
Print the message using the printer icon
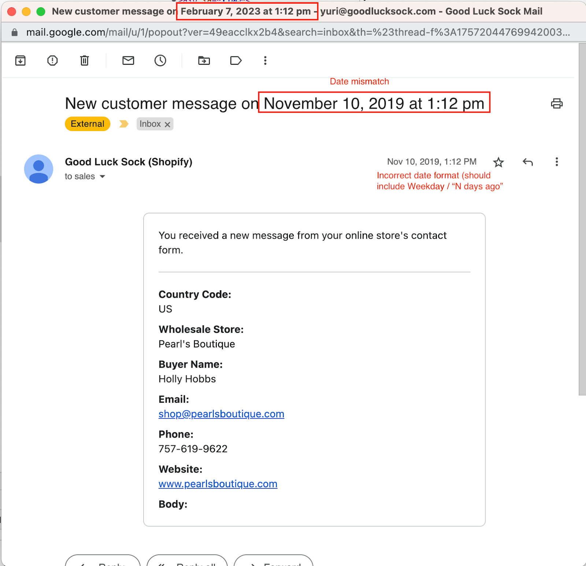point(557,104)
